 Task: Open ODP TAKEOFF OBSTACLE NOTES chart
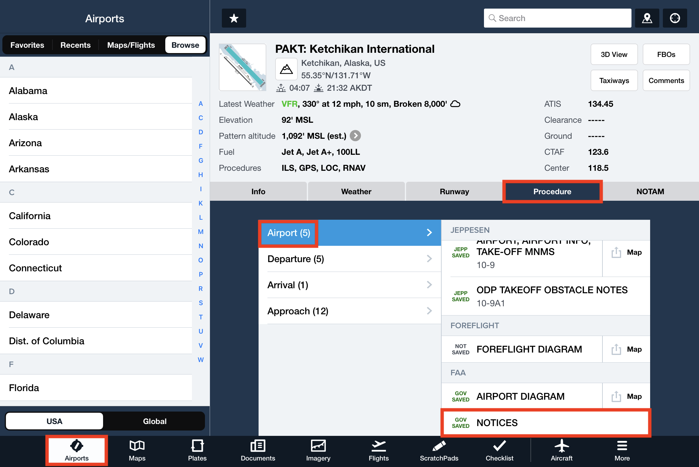tap(546, 296)
